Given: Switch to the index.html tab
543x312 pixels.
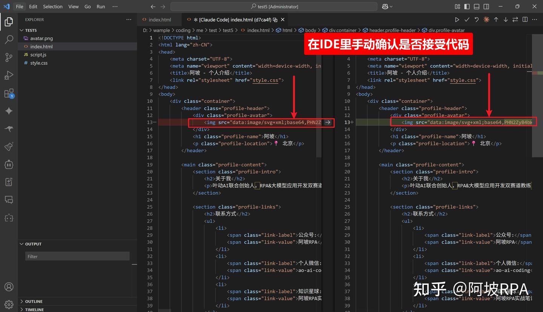Looking at the screenshot, I should pos(159,19).
